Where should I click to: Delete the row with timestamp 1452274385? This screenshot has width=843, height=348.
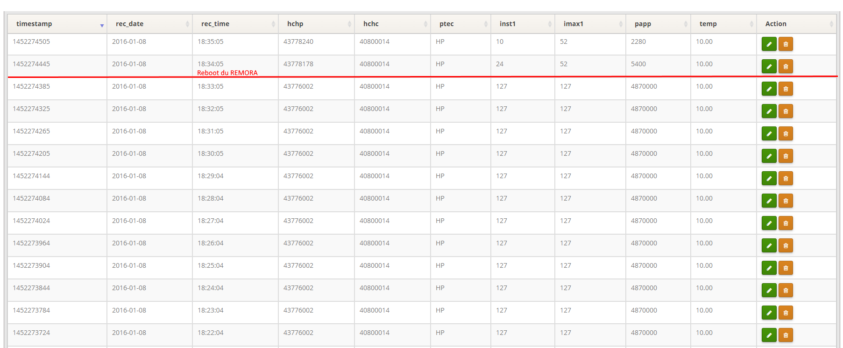tap(786, 89)
